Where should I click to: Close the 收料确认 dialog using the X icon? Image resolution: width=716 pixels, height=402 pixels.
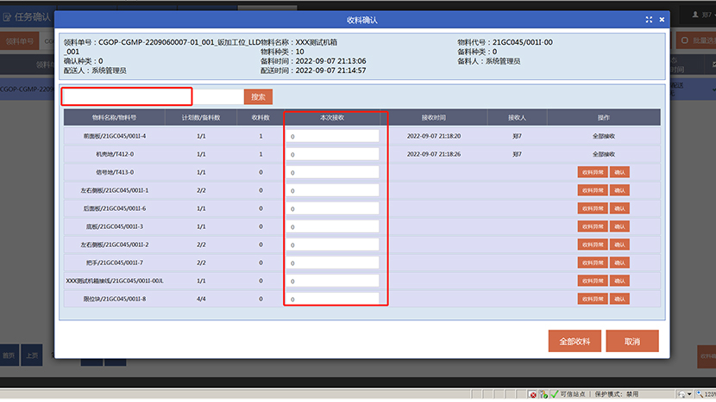(x=662, y=20)
